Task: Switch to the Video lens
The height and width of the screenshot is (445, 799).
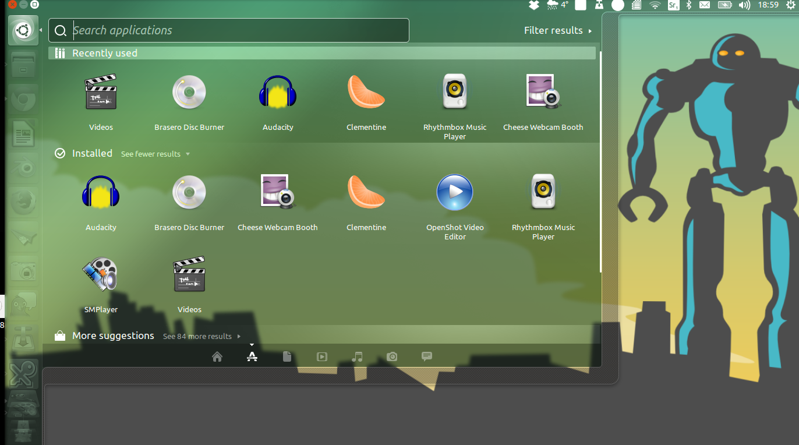Action: (x=322, y=356)
